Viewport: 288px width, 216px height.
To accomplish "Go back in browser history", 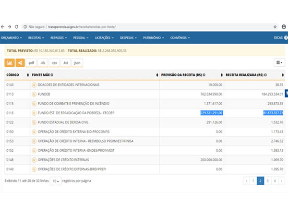I will [x=2, y=27].
